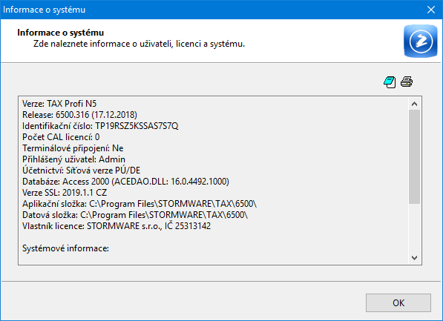Click the Identifikační číslo text line
Image resolution: width=443 pixels, height=321 pixels.
pos(100,126)
